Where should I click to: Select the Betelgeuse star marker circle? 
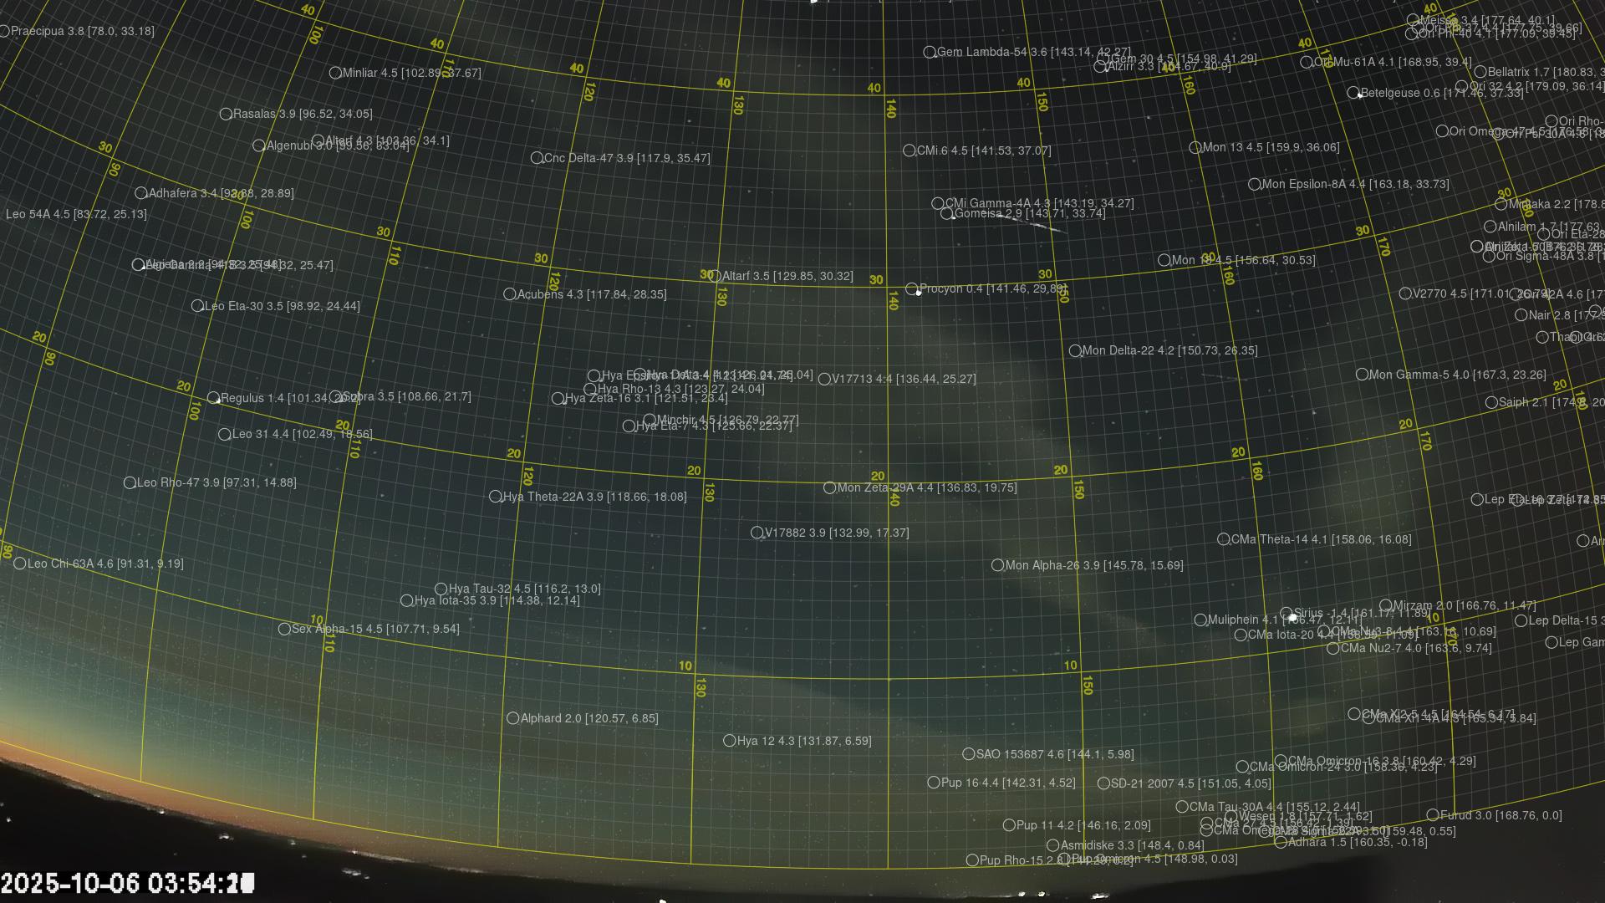[x=1353, y=93]
